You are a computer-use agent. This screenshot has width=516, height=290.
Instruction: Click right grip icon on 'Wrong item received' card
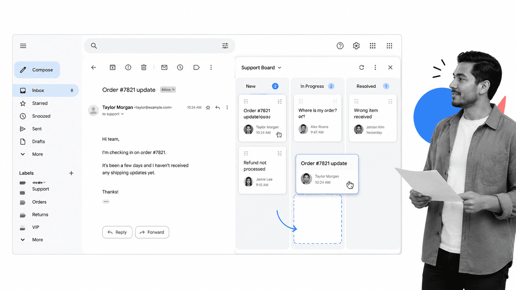pos(390,101)
